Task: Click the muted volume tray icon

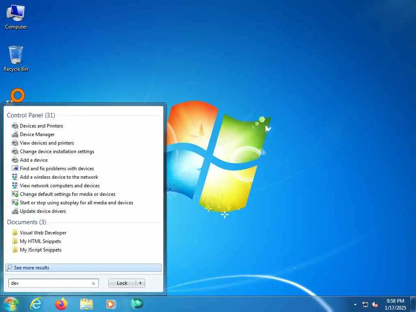Action: tap(375, 305)
